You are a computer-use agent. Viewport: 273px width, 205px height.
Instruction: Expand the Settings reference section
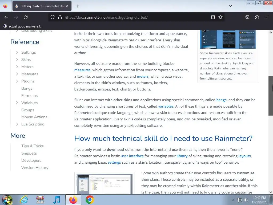(17, 52)
